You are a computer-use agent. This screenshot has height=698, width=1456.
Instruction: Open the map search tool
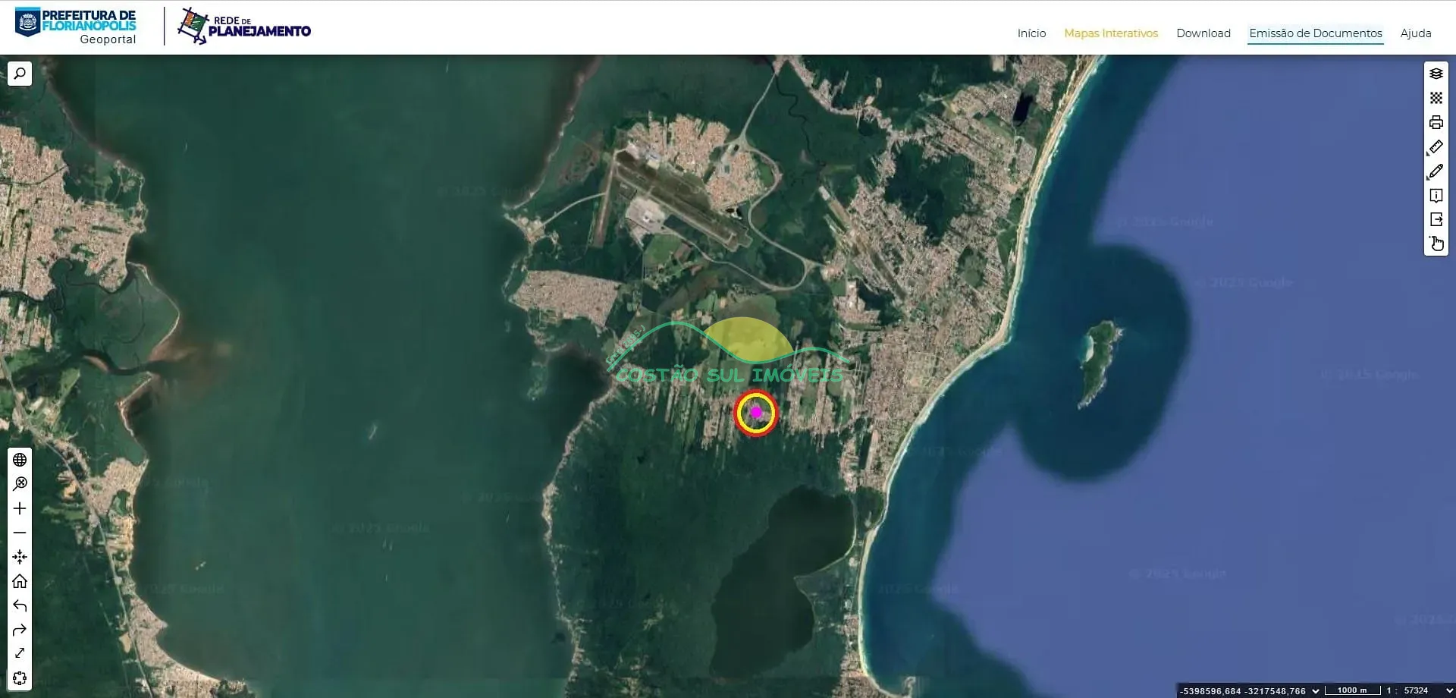[x=20, y=74]
